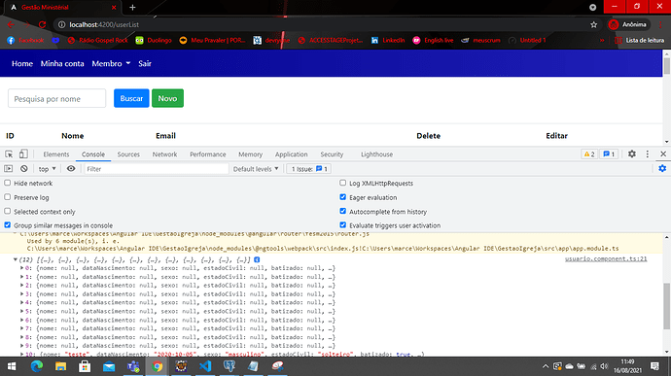Switch to the Application tab

(291, 154)
